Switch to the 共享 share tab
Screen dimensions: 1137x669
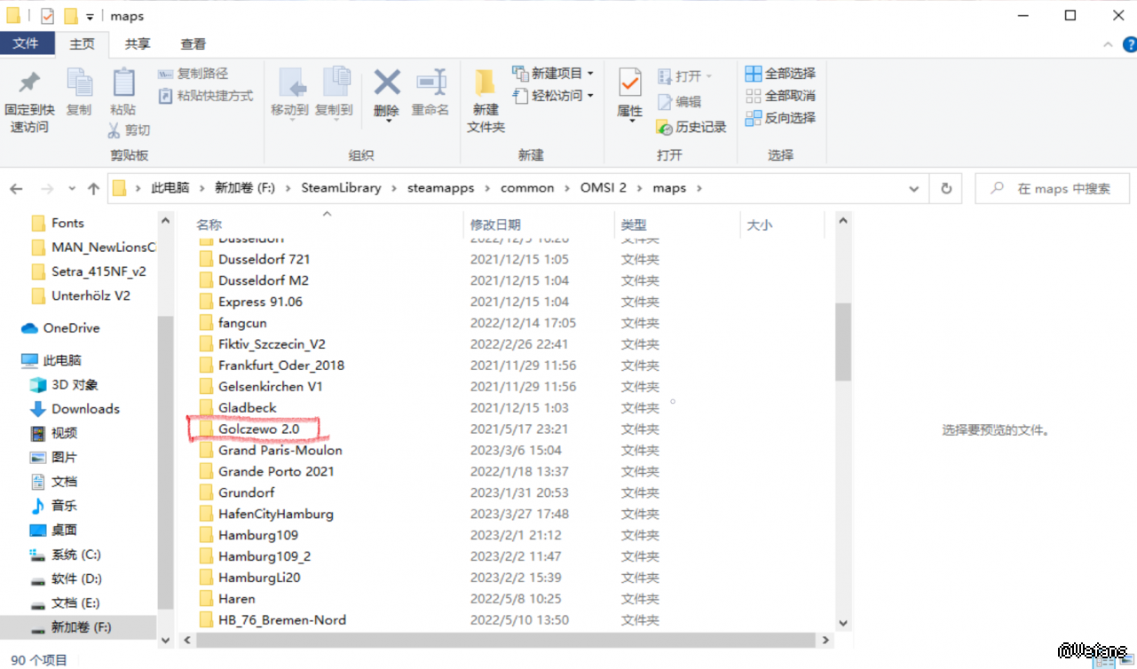click(137, 43)
